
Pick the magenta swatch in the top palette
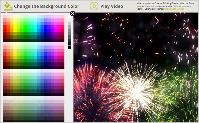tap(56, 27)
